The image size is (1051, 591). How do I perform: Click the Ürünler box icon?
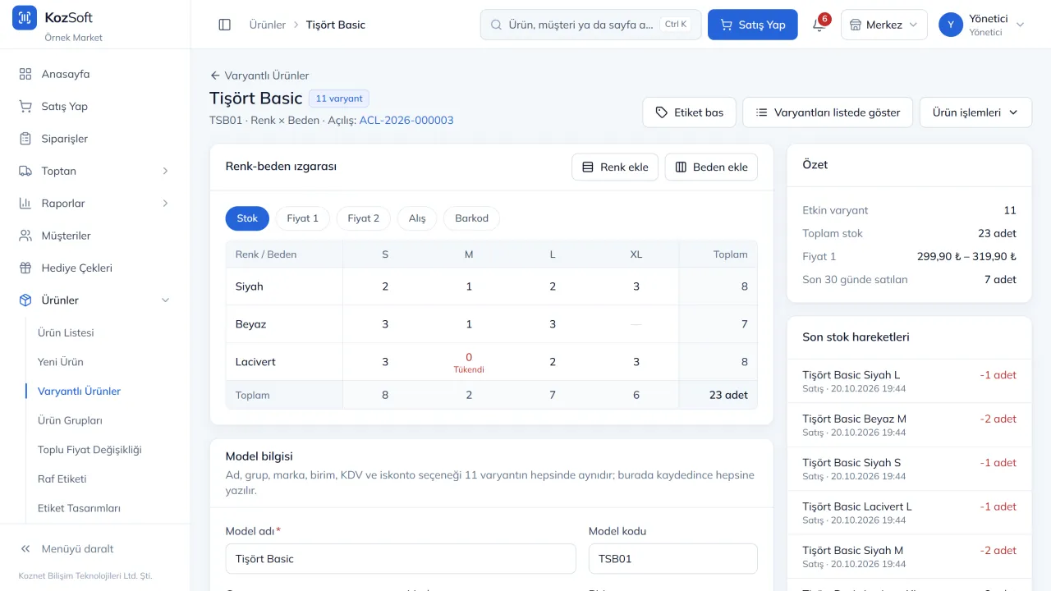[x=25, y=300]
